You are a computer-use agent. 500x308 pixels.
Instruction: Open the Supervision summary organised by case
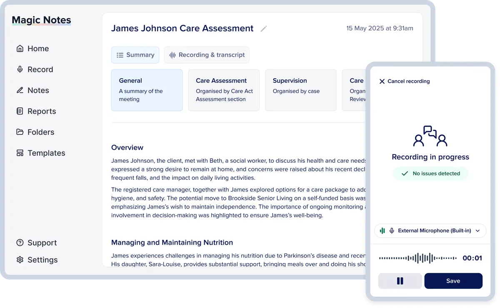[x=300, y=90]
